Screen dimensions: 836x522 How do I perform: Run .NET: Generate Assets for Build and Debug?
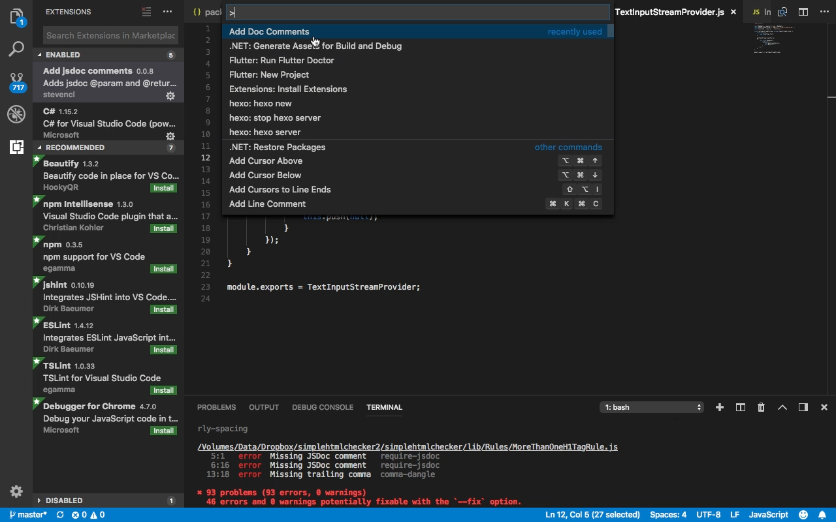[x=418, y=46]
